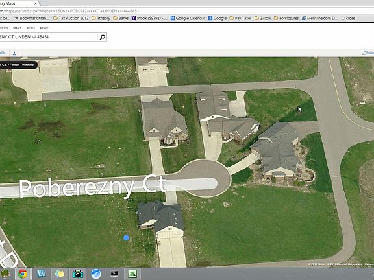Image resolution: width=374 pixels, height=280 pixels.
Task: Open the Tax Auction 2012 bookmark folder
Action: click(x=71, y=18)
